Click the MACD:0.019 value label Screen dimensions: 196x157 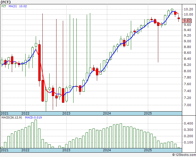click(x=33, y=118)
